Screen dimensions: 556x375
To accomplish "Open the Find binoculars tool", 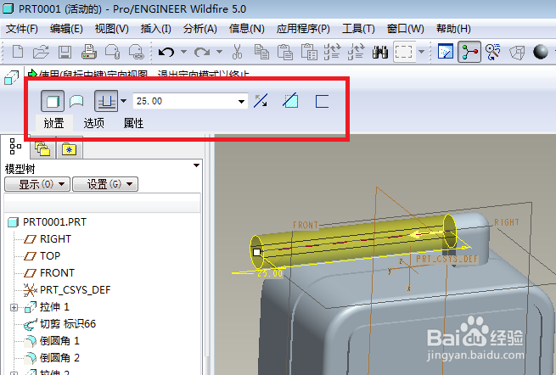I will point(380,52).
